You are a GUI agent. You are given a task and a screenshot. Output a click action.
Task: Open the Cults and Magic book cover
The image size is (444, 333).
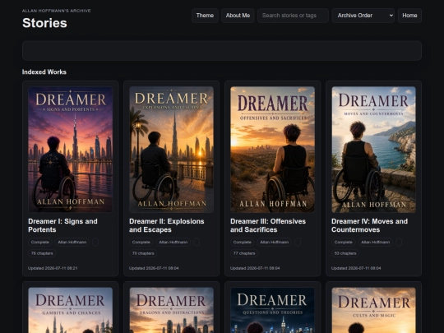click(373, 310)
